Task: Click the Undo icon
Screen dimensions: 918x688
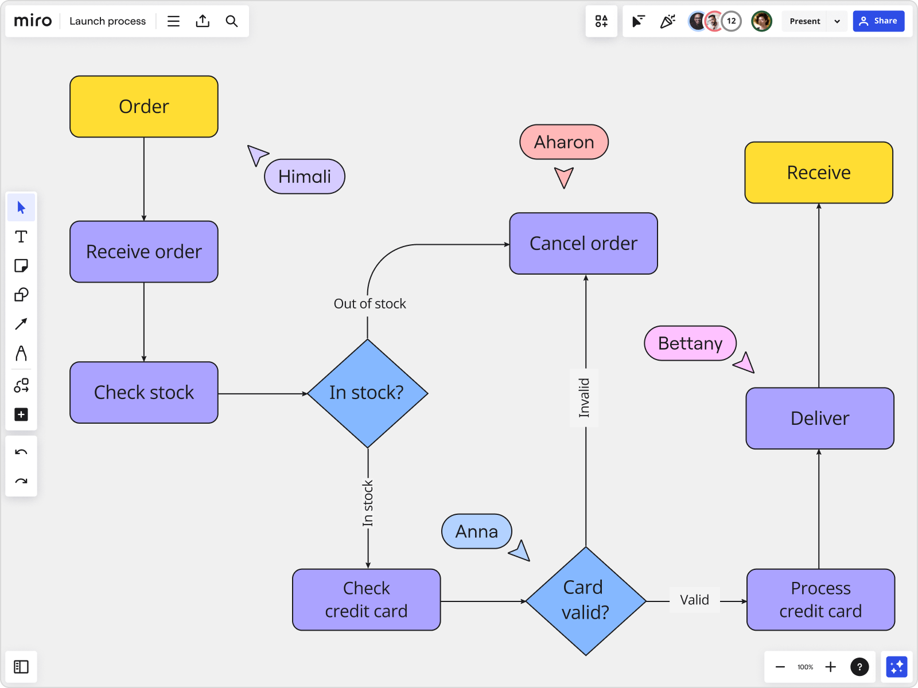Action: click(21, 452)
